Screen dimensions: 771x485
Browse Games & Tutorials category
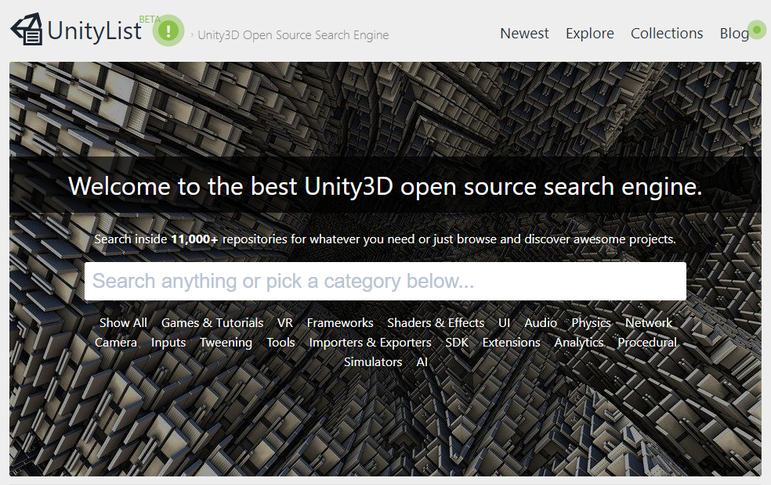212,323
